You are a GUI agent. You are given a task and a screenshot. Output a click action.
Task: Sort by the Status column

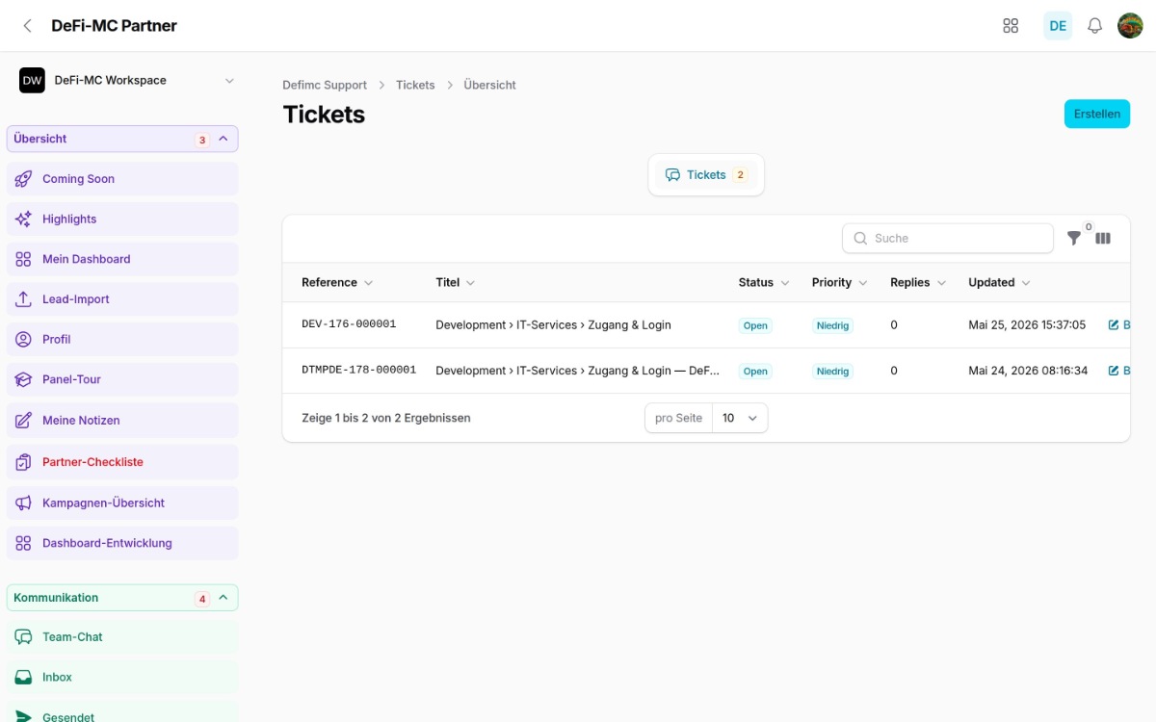[764, 282]
